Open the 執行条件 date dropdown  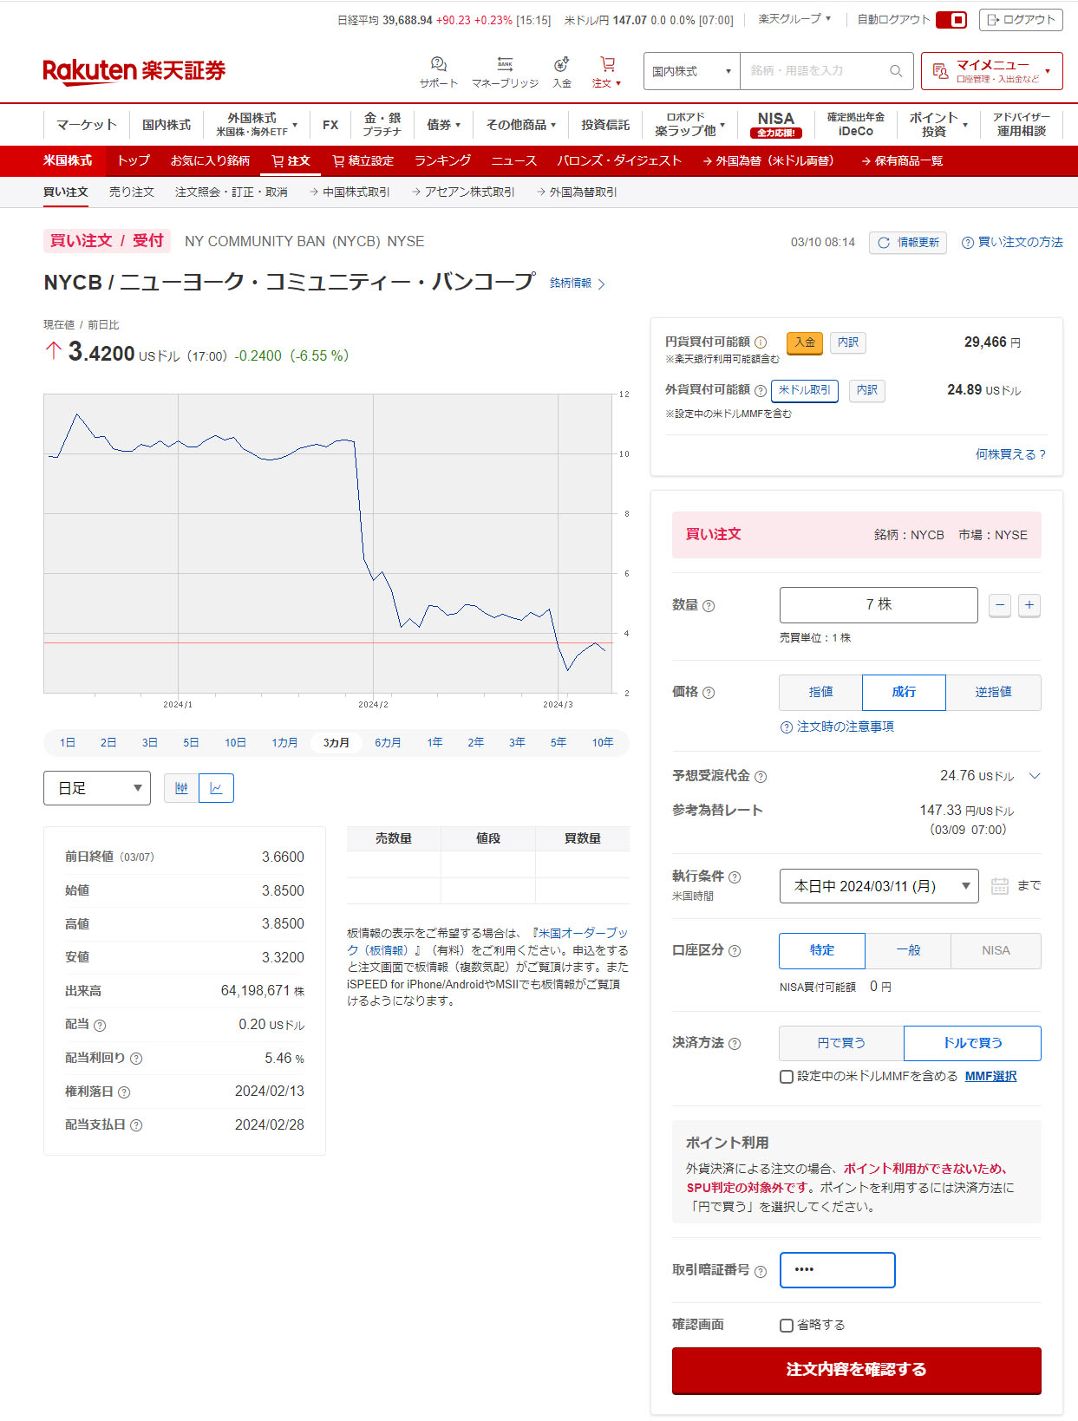point(879,886)
